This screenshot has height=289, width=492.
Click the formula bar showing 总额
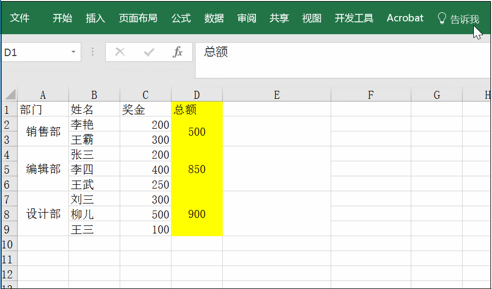343,60
